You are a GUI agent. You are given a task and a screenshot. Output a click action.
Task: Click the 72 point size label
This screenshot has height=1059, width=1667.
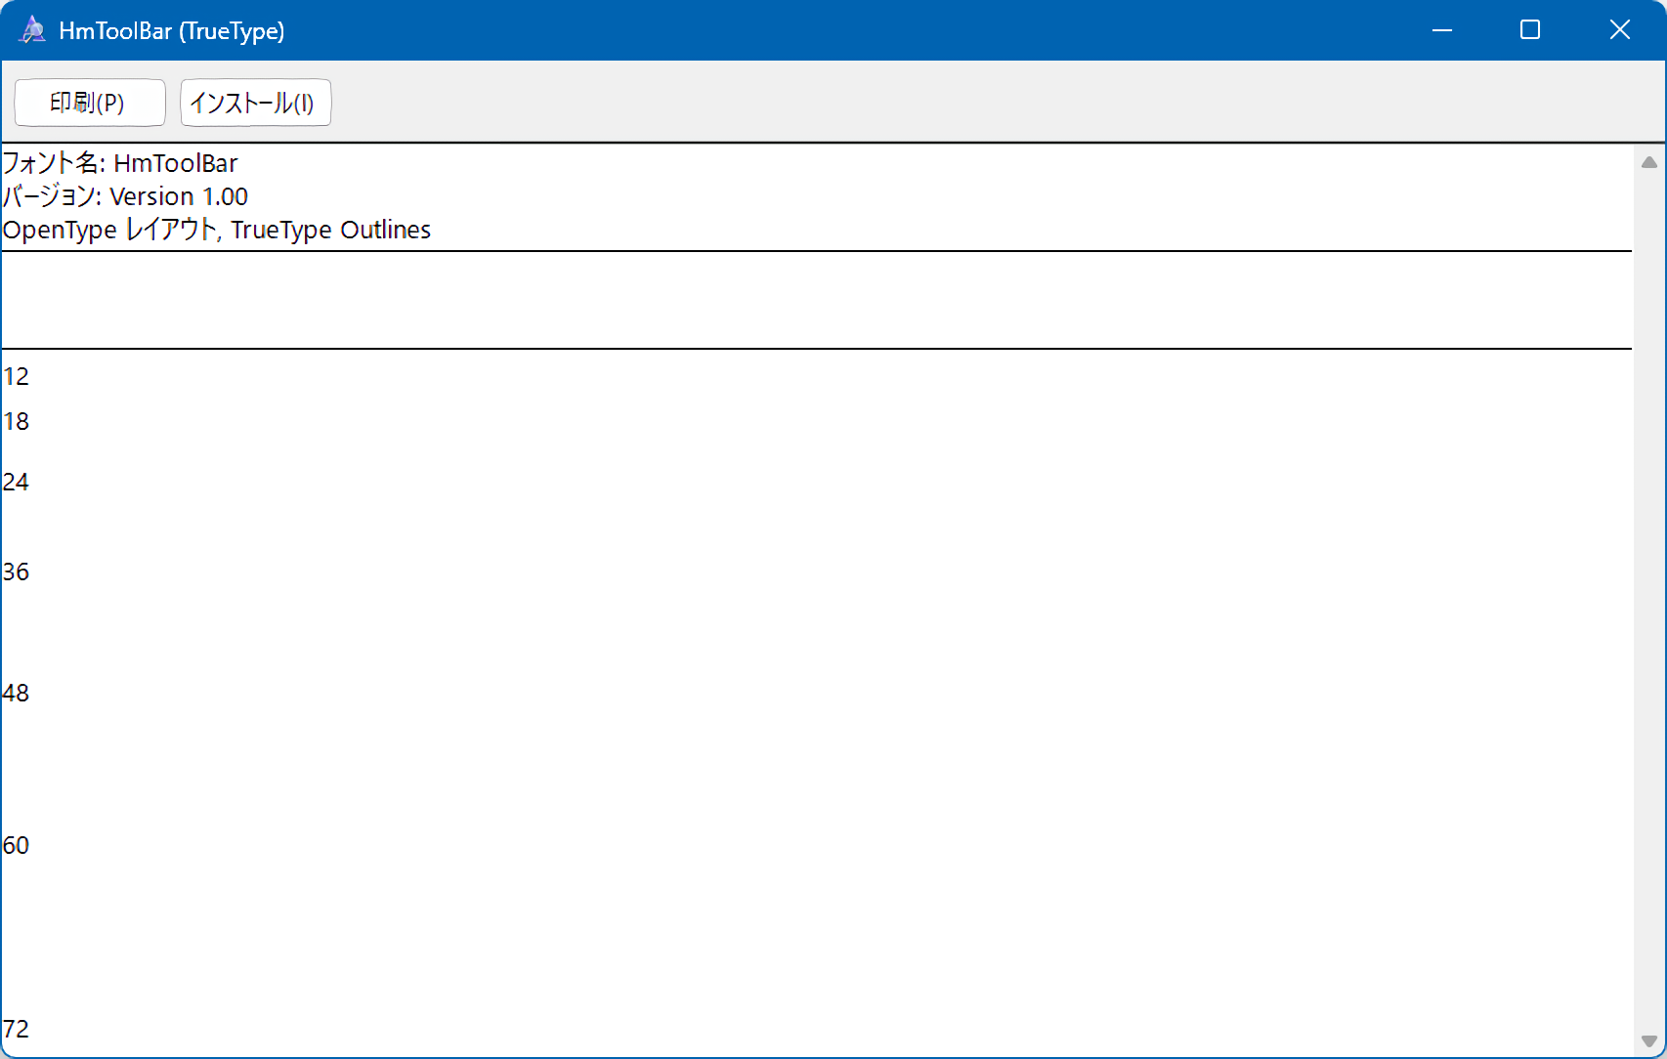point(16,1030)
